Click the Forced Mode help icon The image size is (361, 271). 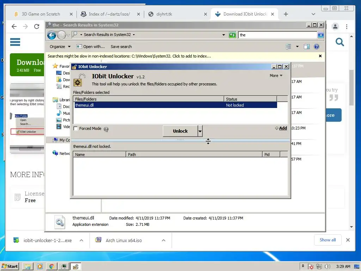click(106, 129)
